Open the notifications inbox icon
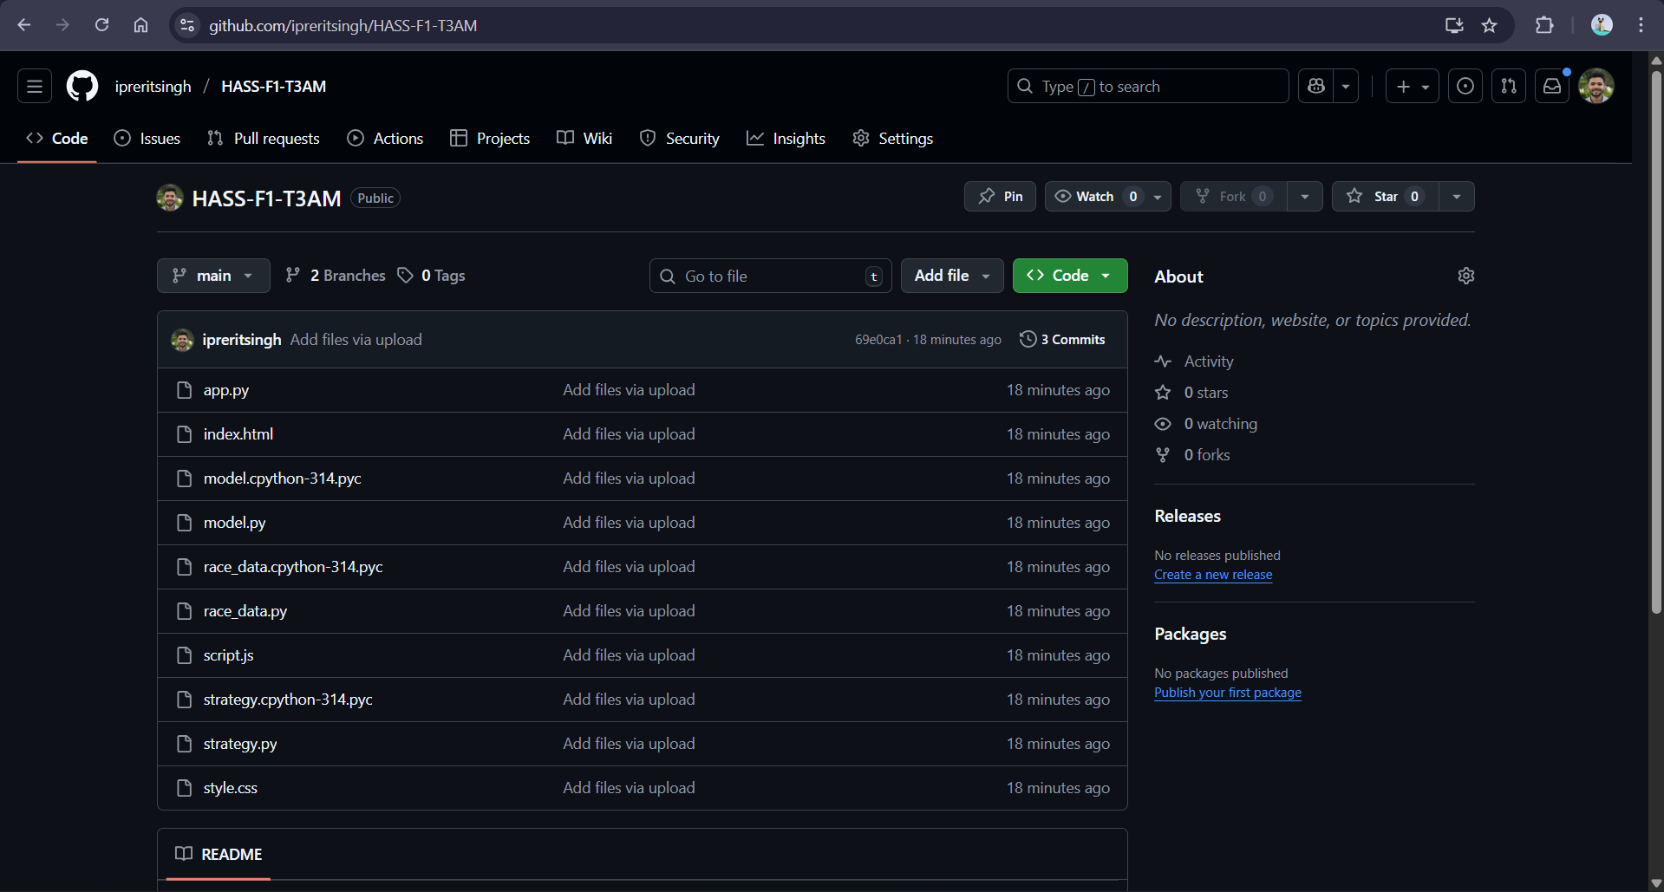 (1552, 87)
